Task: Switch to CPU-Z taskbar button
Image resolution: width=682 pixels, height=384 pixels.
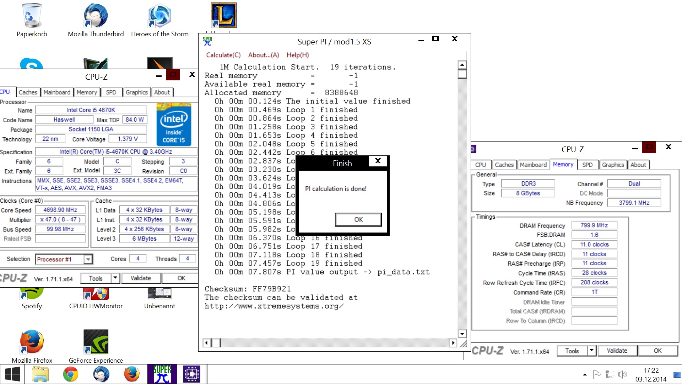Action: coord(192,374)
